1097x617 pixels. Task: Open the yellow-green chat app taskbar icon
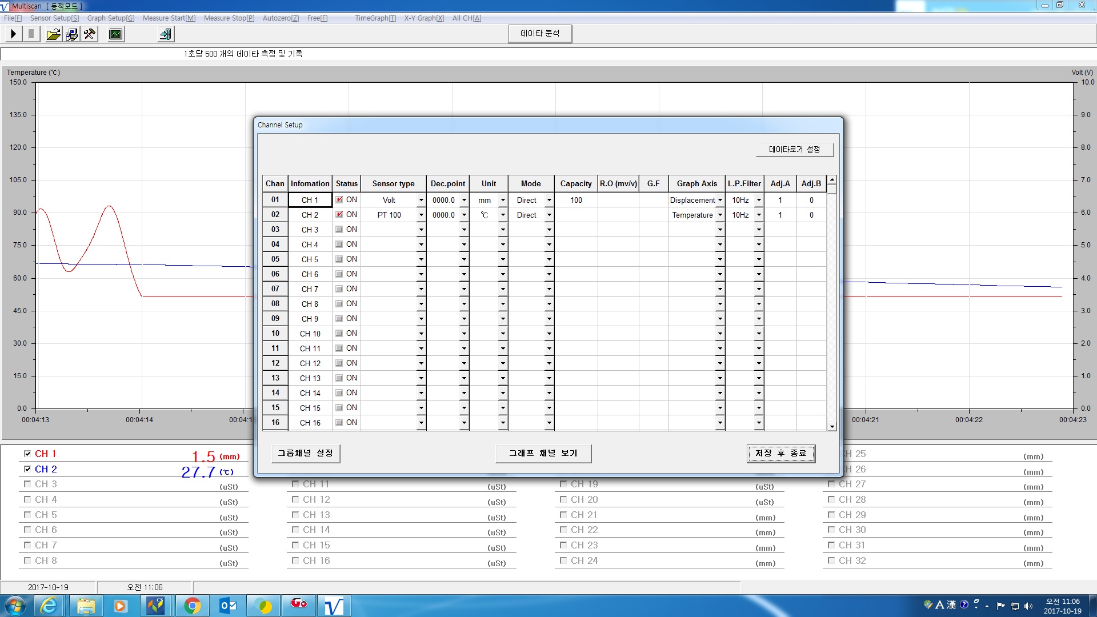click(x=264, y=606)
